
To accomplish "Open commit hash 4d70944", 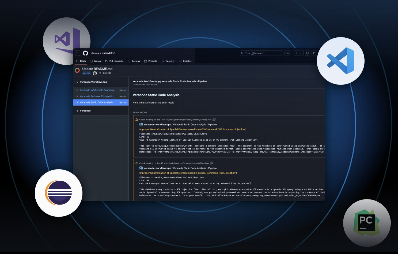I will [107, 73].
